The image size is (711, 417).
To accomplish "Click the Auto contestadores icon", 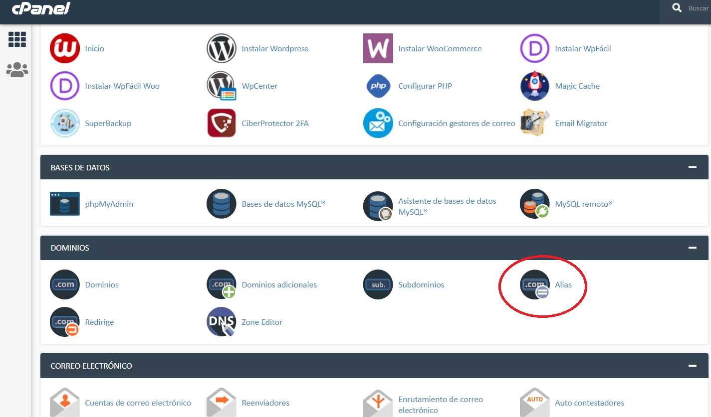I will [535, 403].
